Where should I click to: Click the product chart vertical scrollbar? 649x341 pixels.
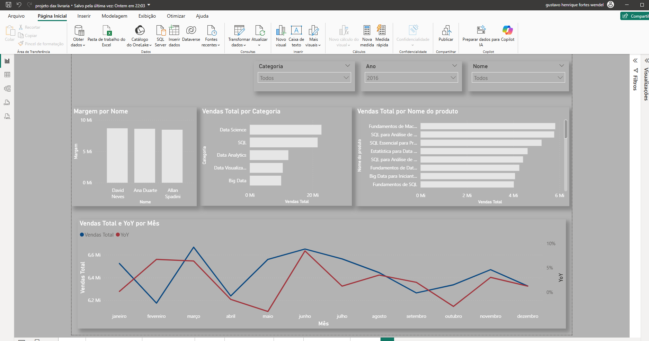coord(566,129)
